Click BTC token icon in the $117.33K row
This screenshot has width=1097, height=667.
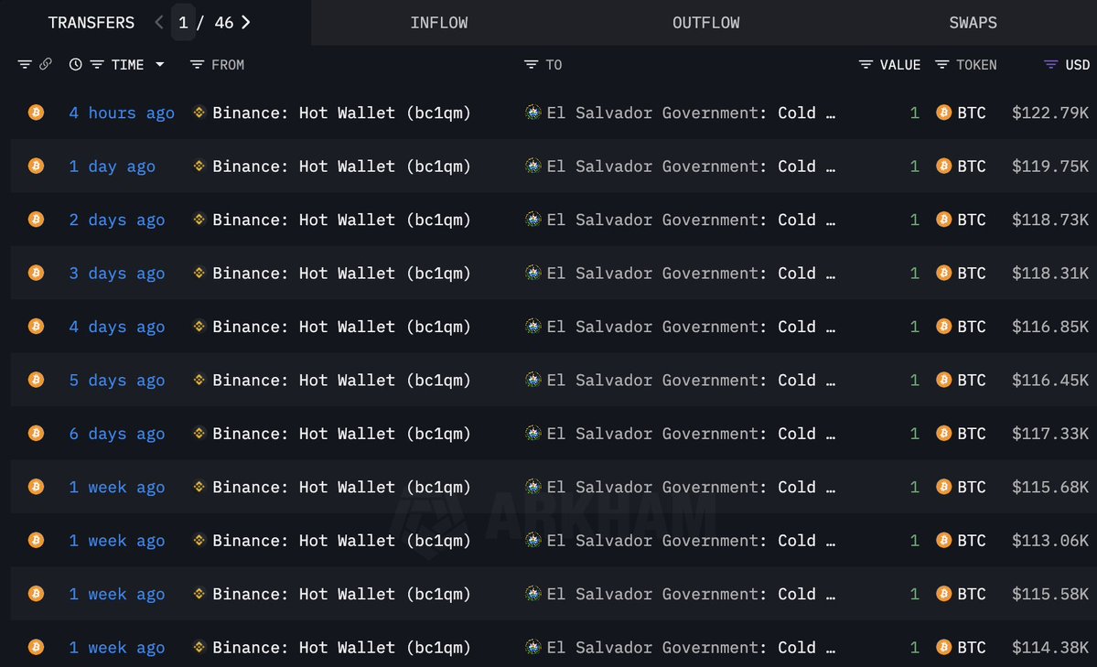click(x=944, y=434)
